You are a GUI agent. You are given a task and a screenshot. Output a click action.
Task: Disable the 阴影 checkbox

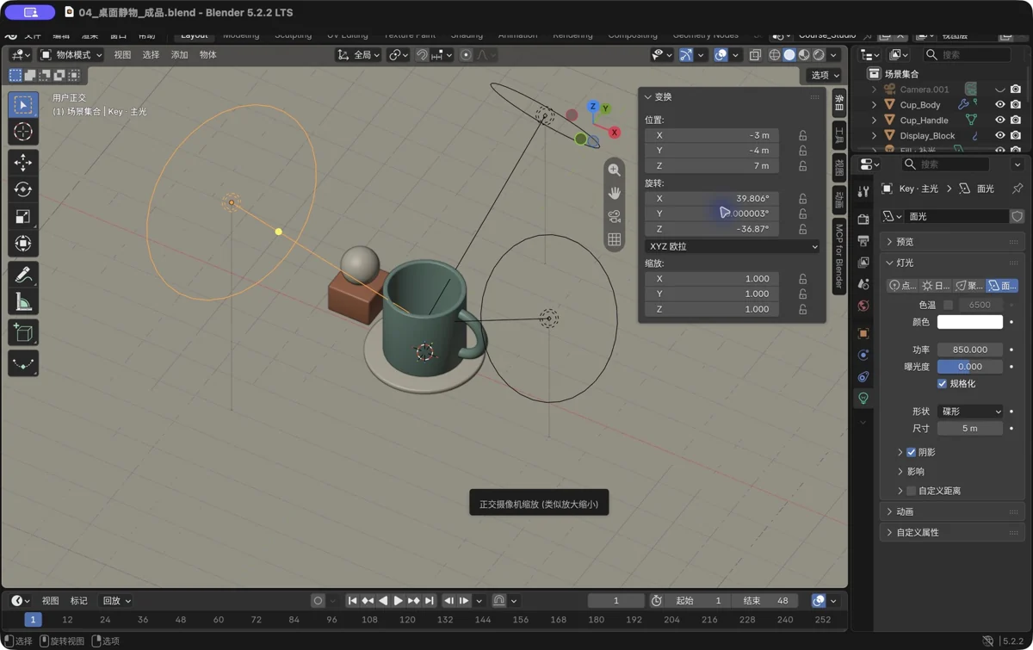pos(911,452)
